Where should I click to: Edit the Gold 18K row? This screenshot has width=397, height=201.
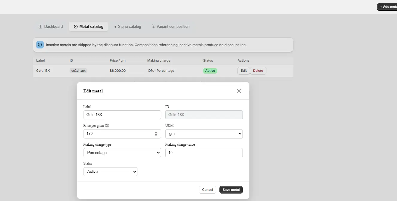point(244,71)
